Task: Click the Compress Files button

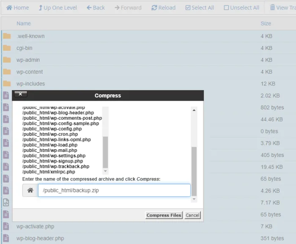Action: pos(164,215)
